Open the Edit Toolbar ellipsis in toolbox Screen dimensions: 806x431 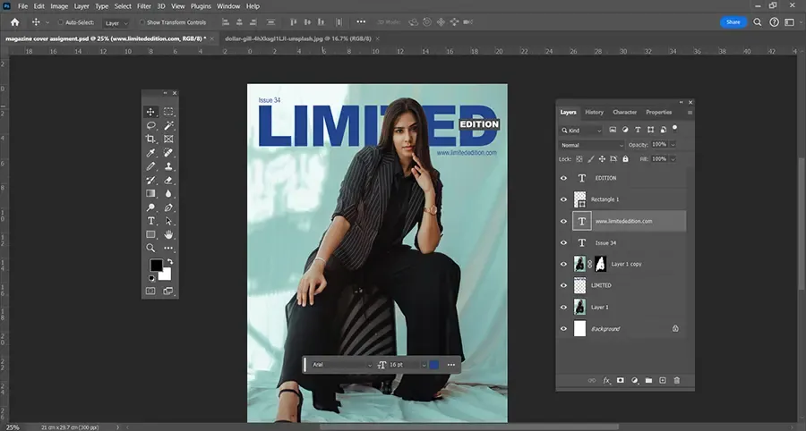(168, 248)
